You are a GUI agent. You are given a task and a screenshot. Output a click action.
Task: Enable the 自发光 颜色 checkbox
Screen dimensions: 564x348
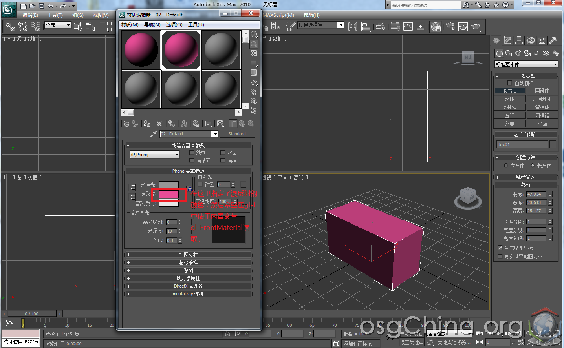click(200, 184)
